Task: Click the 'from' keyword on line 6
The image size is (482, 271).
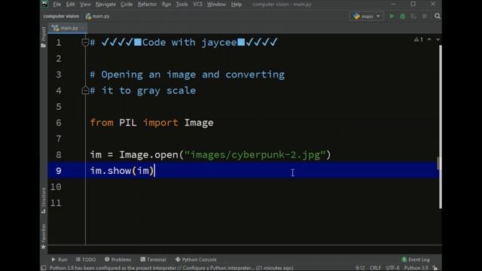Action: [102, 123]
